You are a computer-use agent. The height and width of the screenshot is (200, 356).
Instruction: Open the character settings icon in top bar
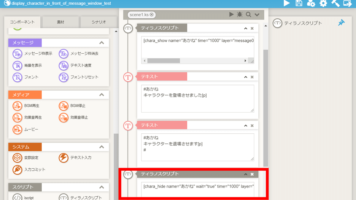(x=311, y=3)
